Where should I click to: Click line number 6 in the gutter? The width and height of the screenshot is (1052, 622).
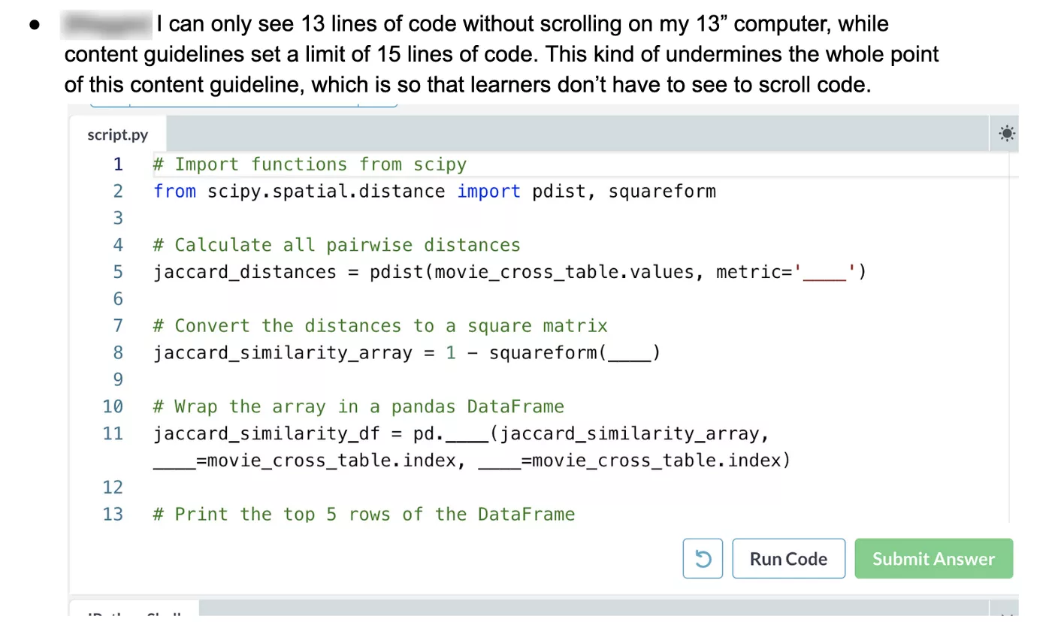click(x=117, y=299)
